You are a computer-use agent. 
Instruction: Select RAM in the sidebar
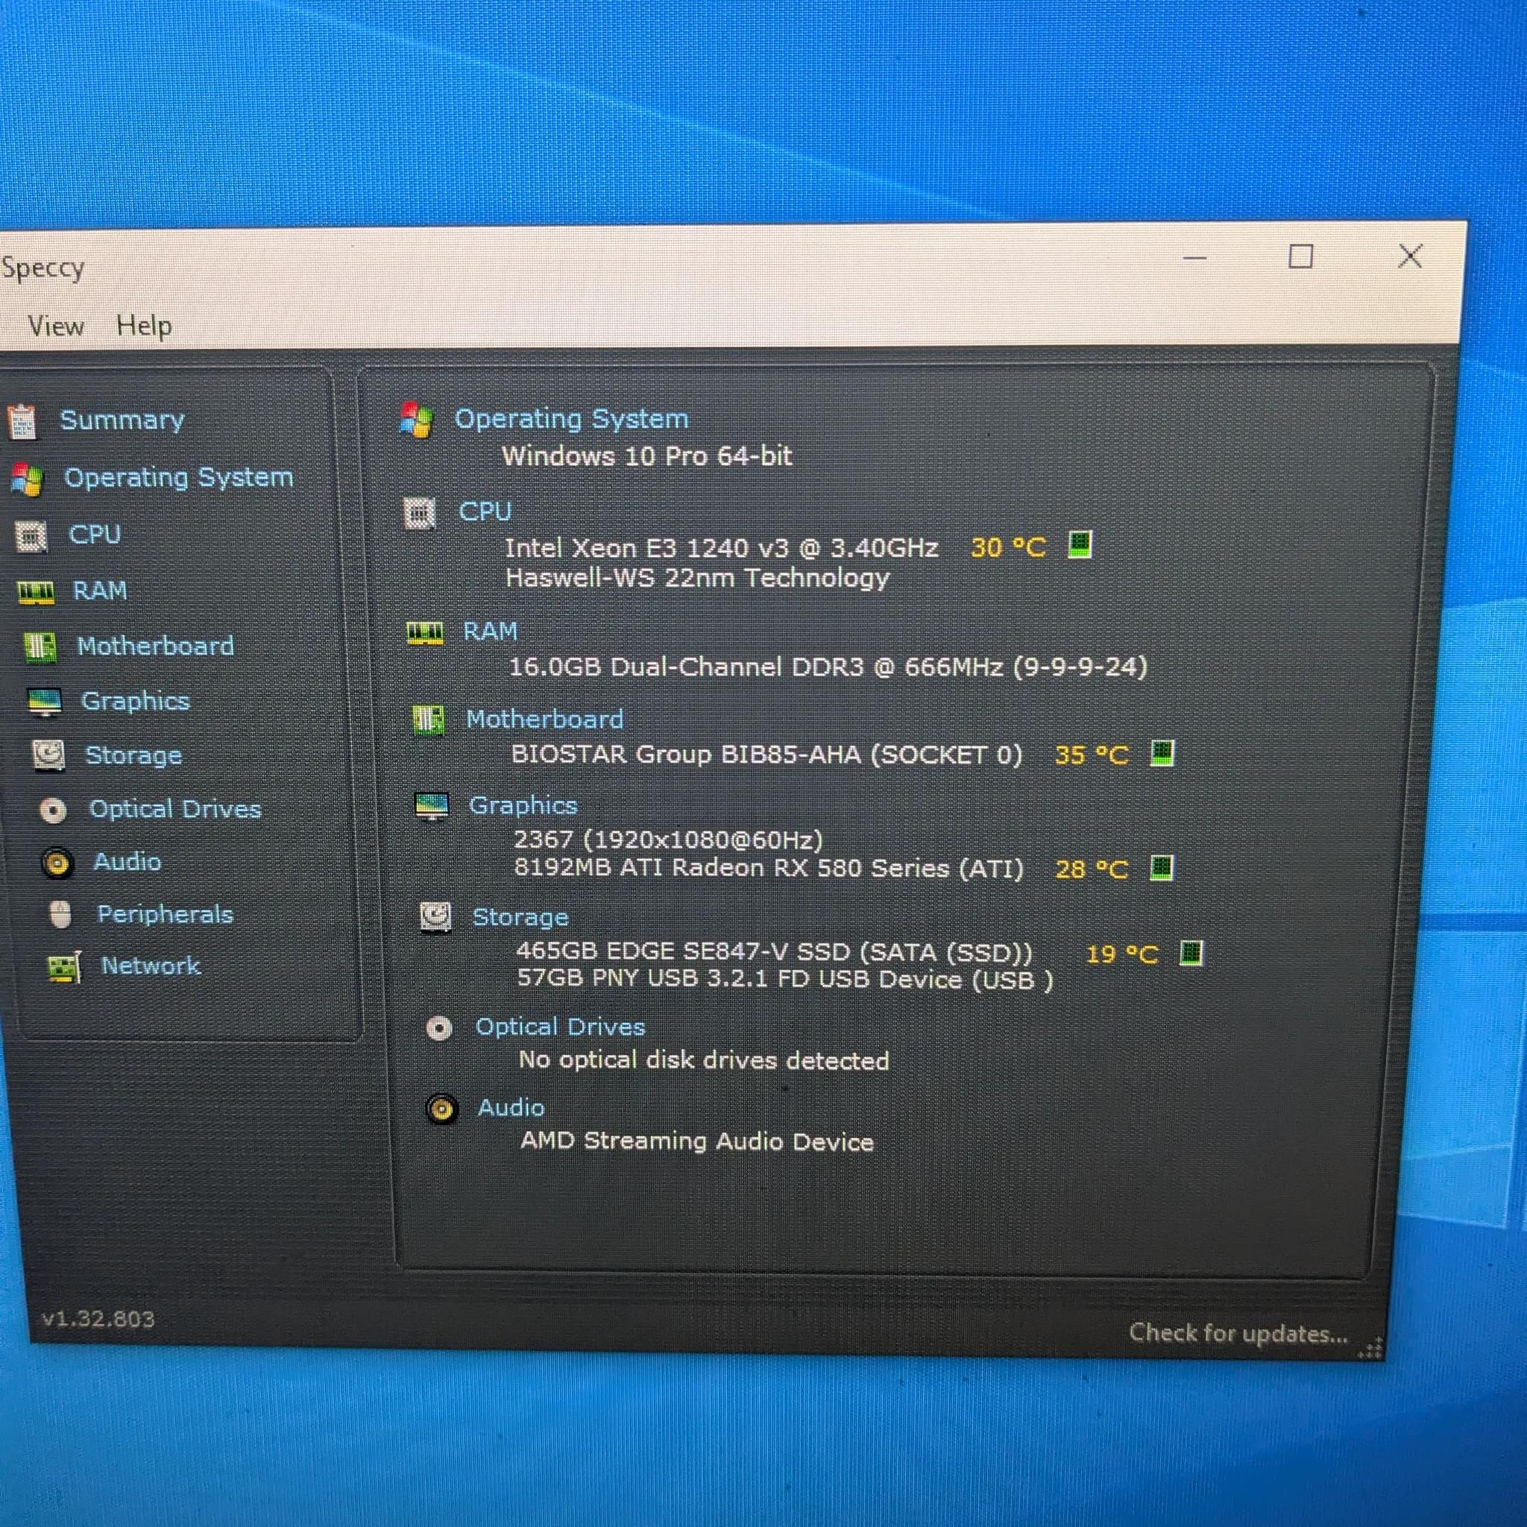point(101,591)
